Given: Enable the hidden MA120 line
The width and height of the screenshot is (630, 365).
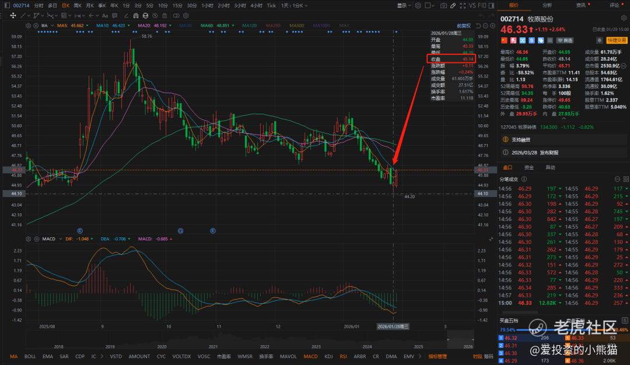Looking at the screenshot, I should point(250,26).
